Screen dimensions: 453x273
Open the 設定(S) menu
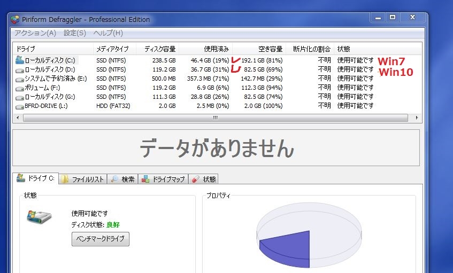click(x=75, y=33)
